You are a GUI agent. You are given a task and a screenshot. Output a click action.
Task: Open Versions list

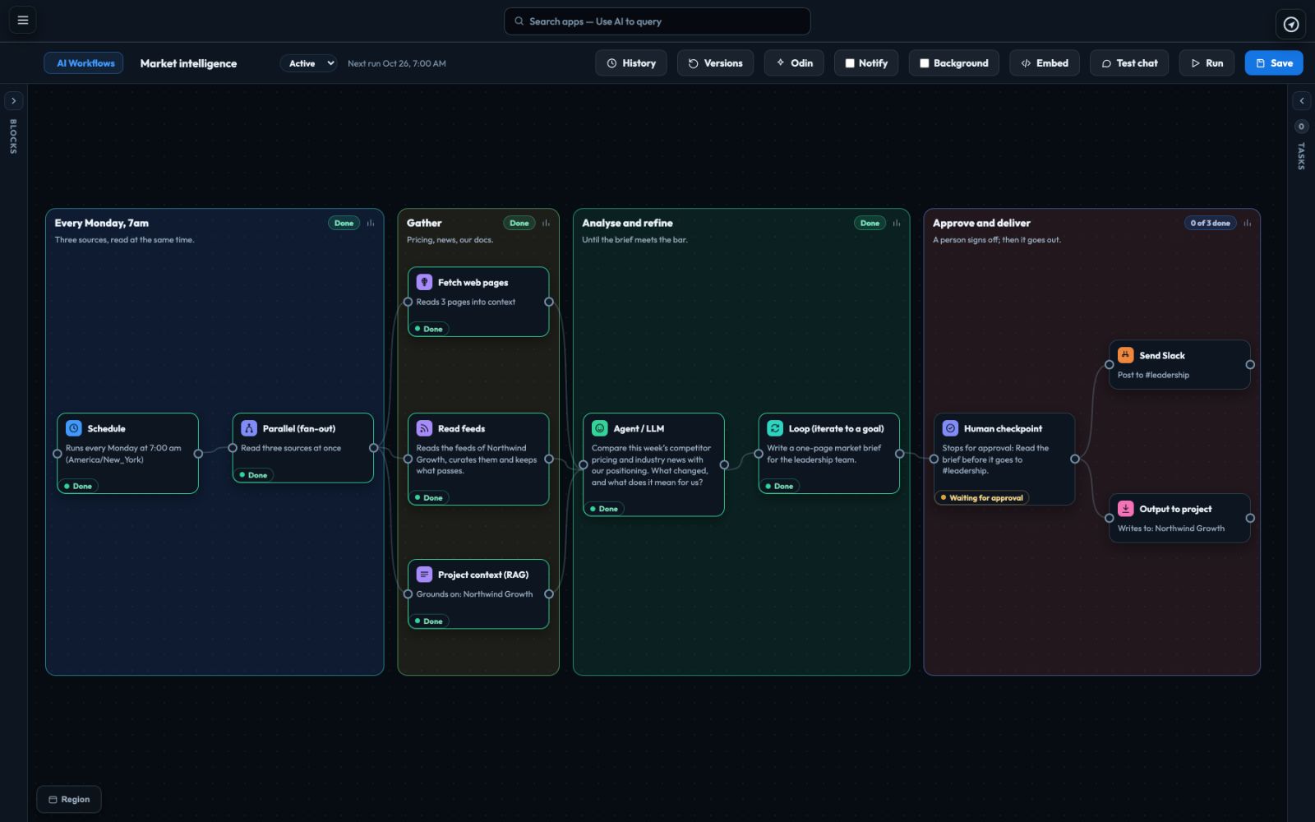[715, 63]
